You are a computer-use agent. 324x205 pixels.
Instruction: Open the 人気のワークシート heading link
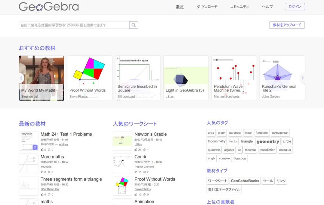(135, 124)
